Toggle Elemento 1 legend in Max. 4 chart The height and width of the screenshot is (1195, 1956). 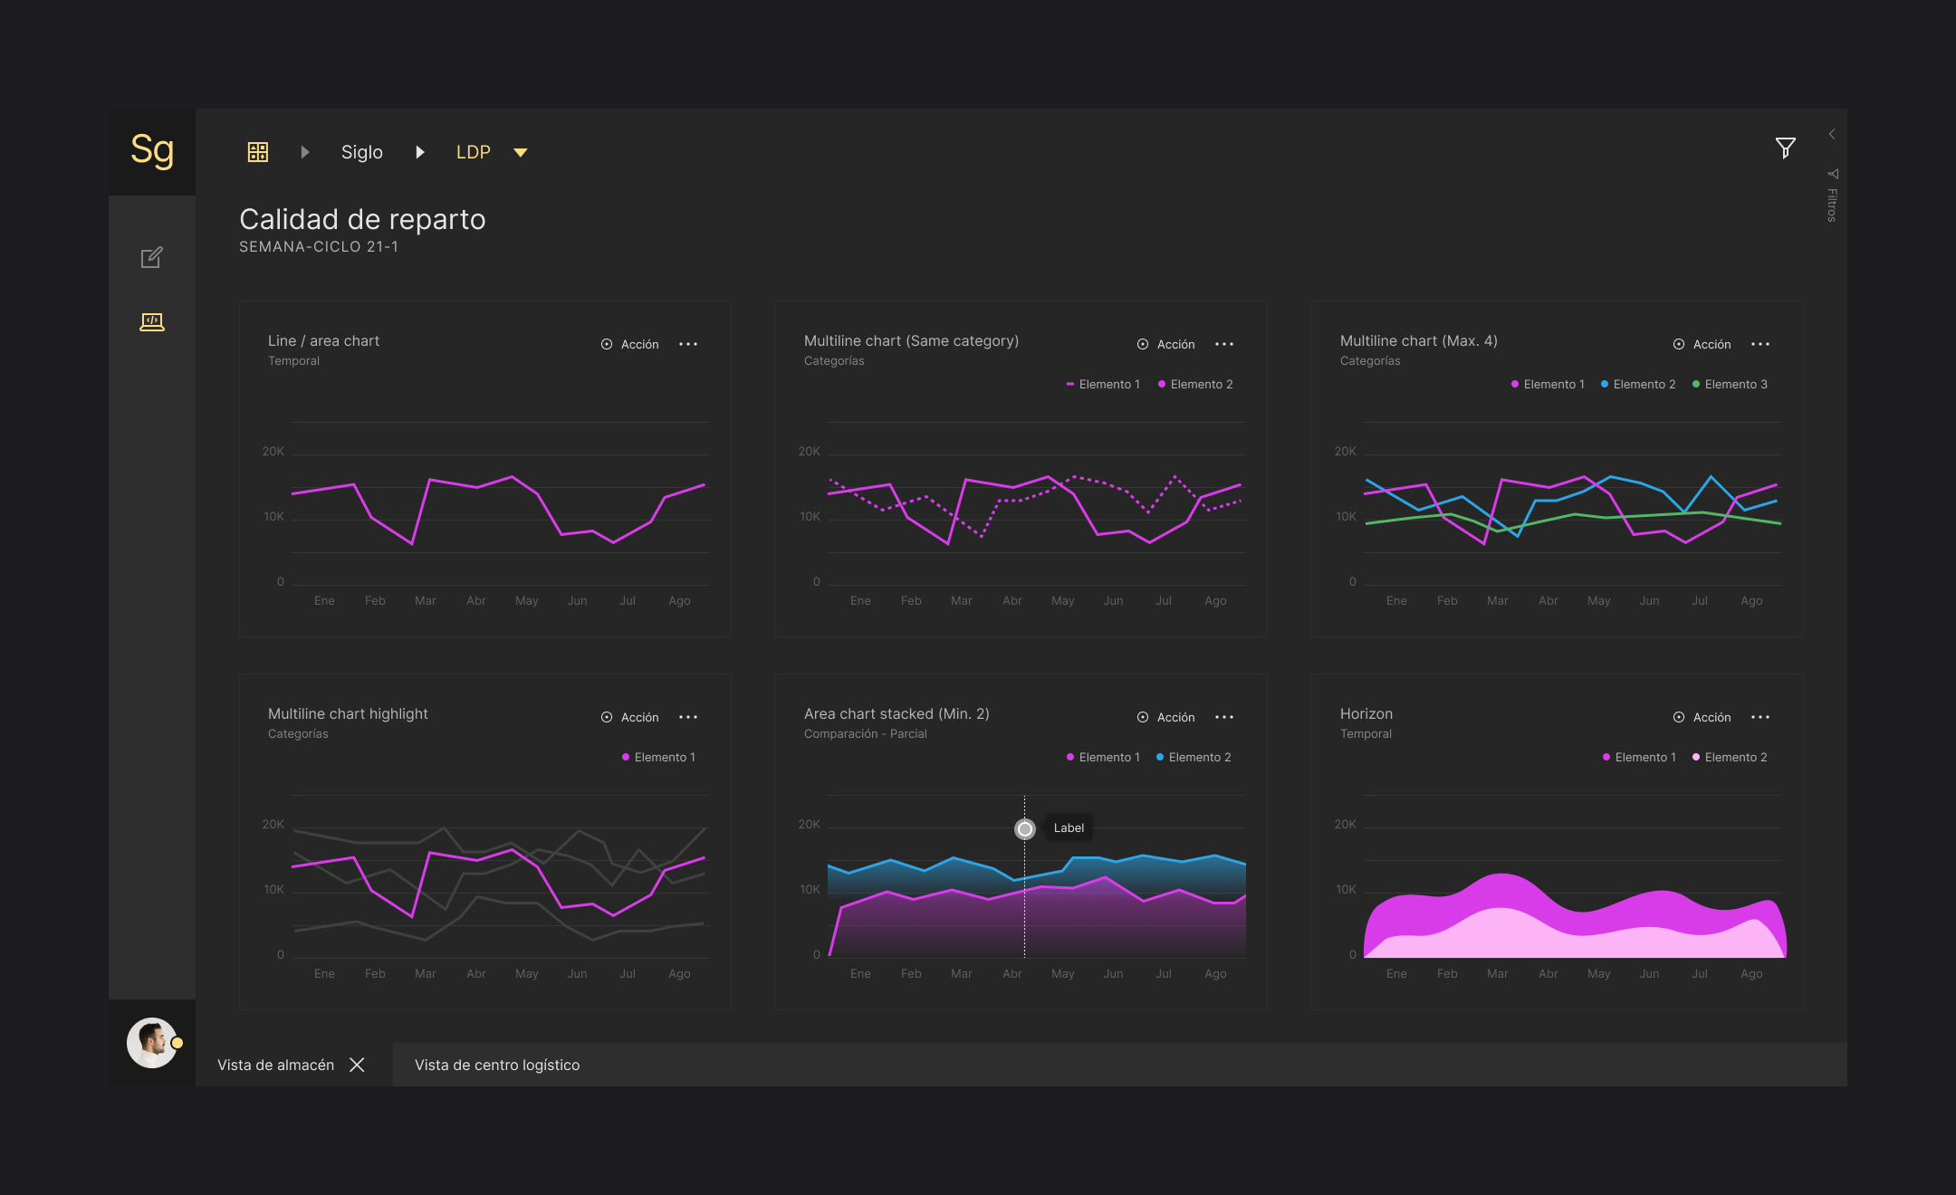[1548, 384]
